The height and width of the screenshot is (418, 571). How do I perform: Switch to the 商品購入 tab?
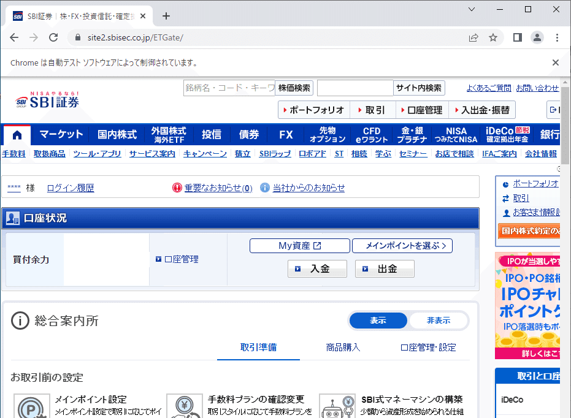343,348
